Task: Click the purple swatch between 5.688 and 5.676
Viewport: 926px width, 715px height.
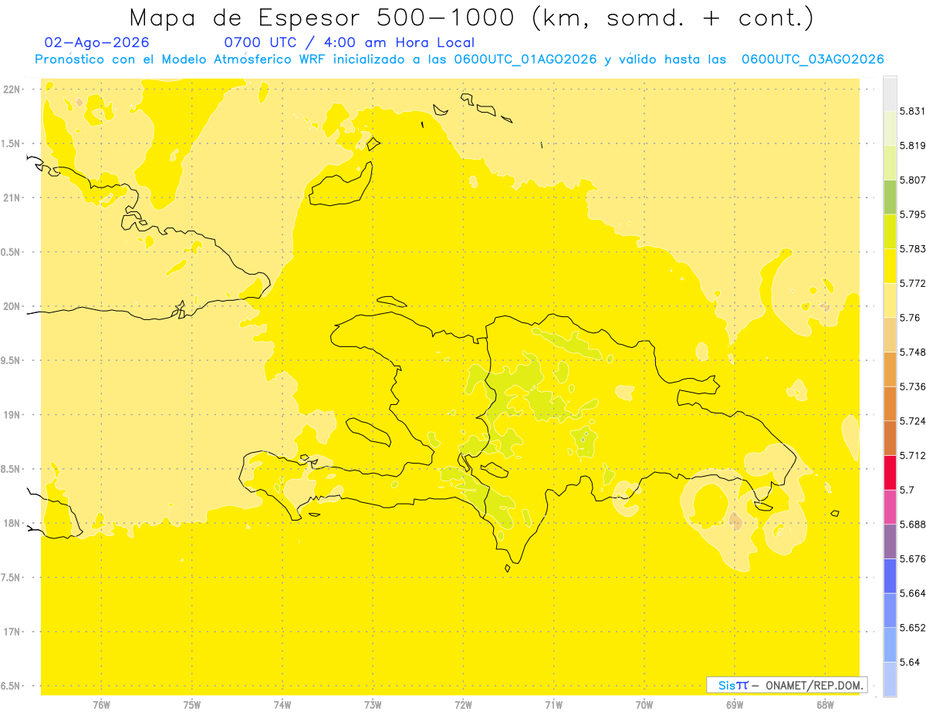Action: click(890, 541)
